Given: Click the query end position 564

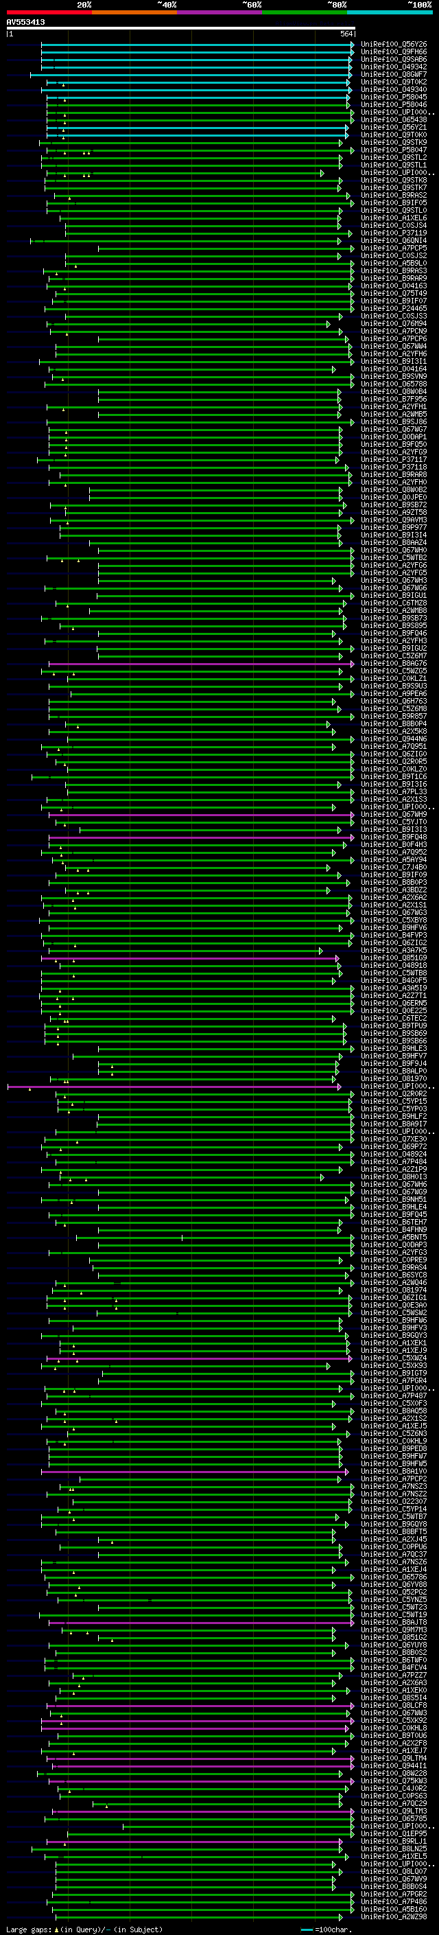Looking at the screenshot, I should click(346, 34).
